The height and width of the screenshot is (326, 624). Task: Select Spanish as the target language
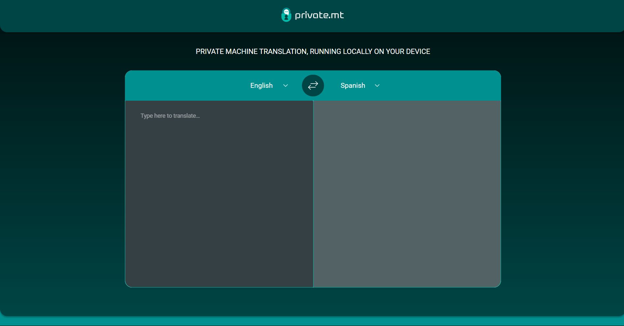(352, 85)
